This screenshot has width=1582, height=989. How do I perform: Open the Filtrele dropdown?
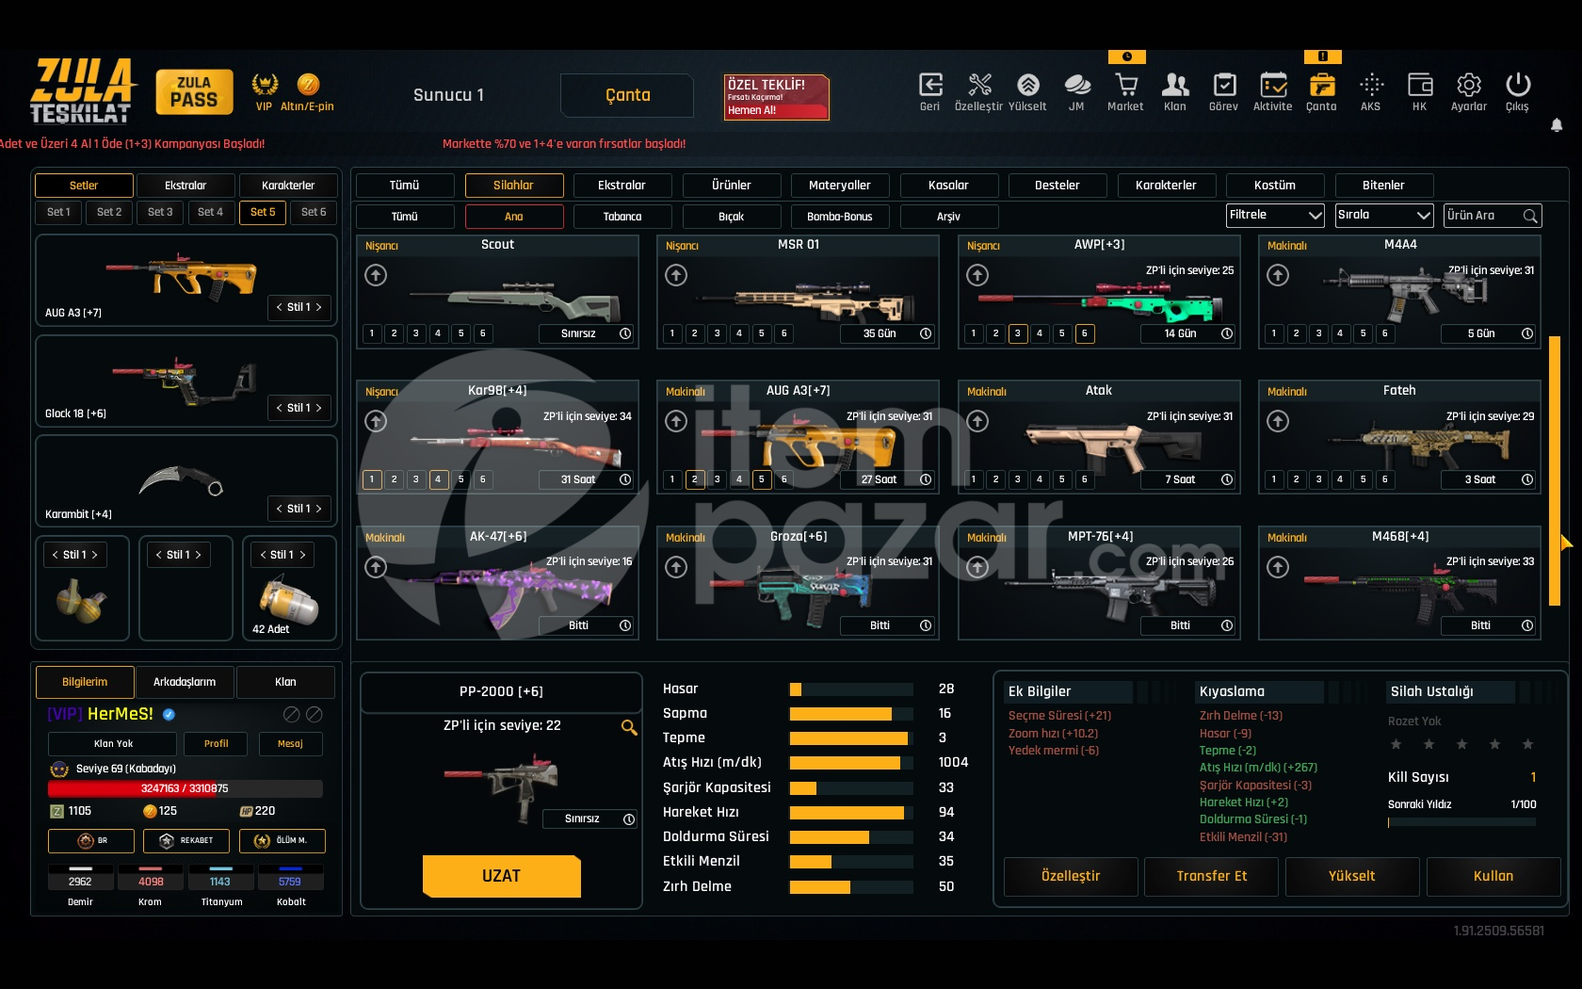coord(1275,216)
